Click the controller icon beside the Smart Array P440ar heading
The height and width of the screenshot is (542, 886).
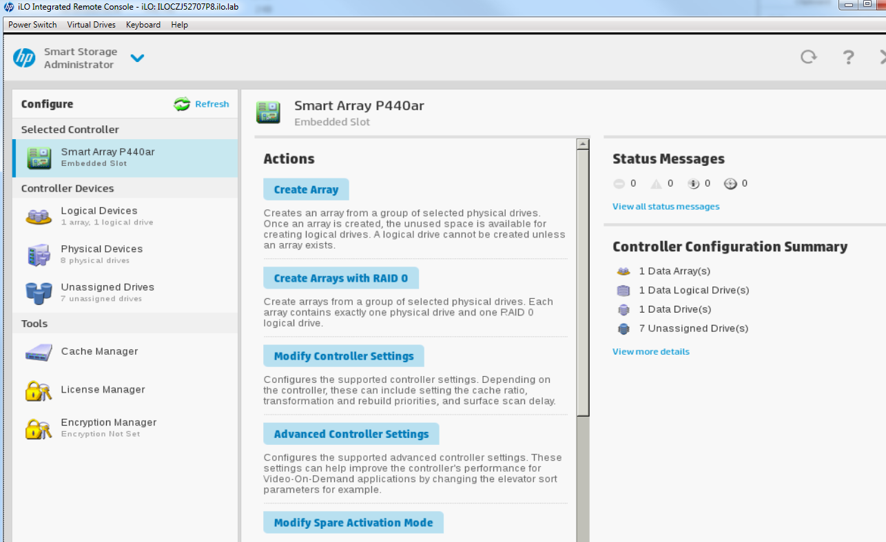pyautogui.click(x=268, y=112)
